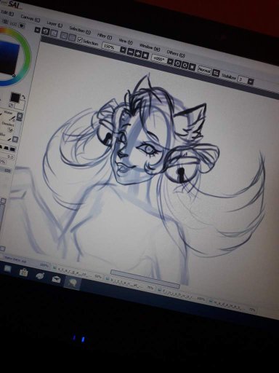279x373 pixels.
Task: Open the Windows mail app in taskbar
Action: (56, 279)
